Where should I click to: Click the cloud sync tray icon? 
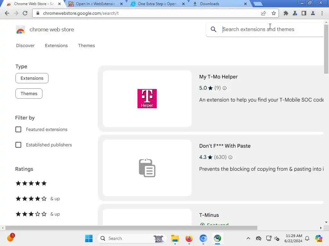point(259,238)
